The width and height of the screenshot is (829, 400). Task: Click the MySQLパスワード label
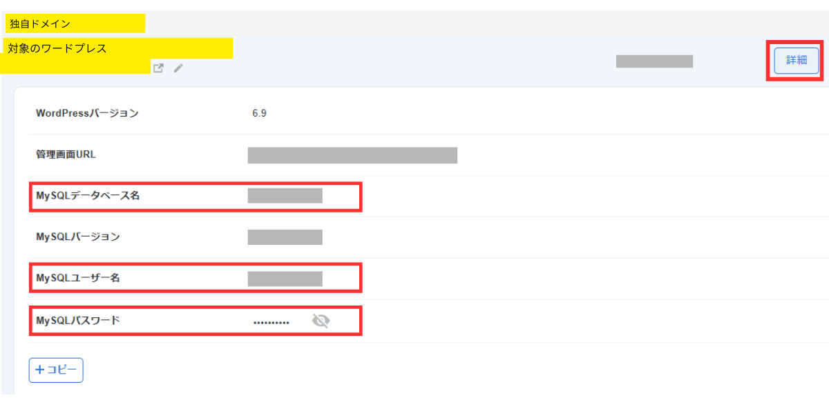pos(78,320)
